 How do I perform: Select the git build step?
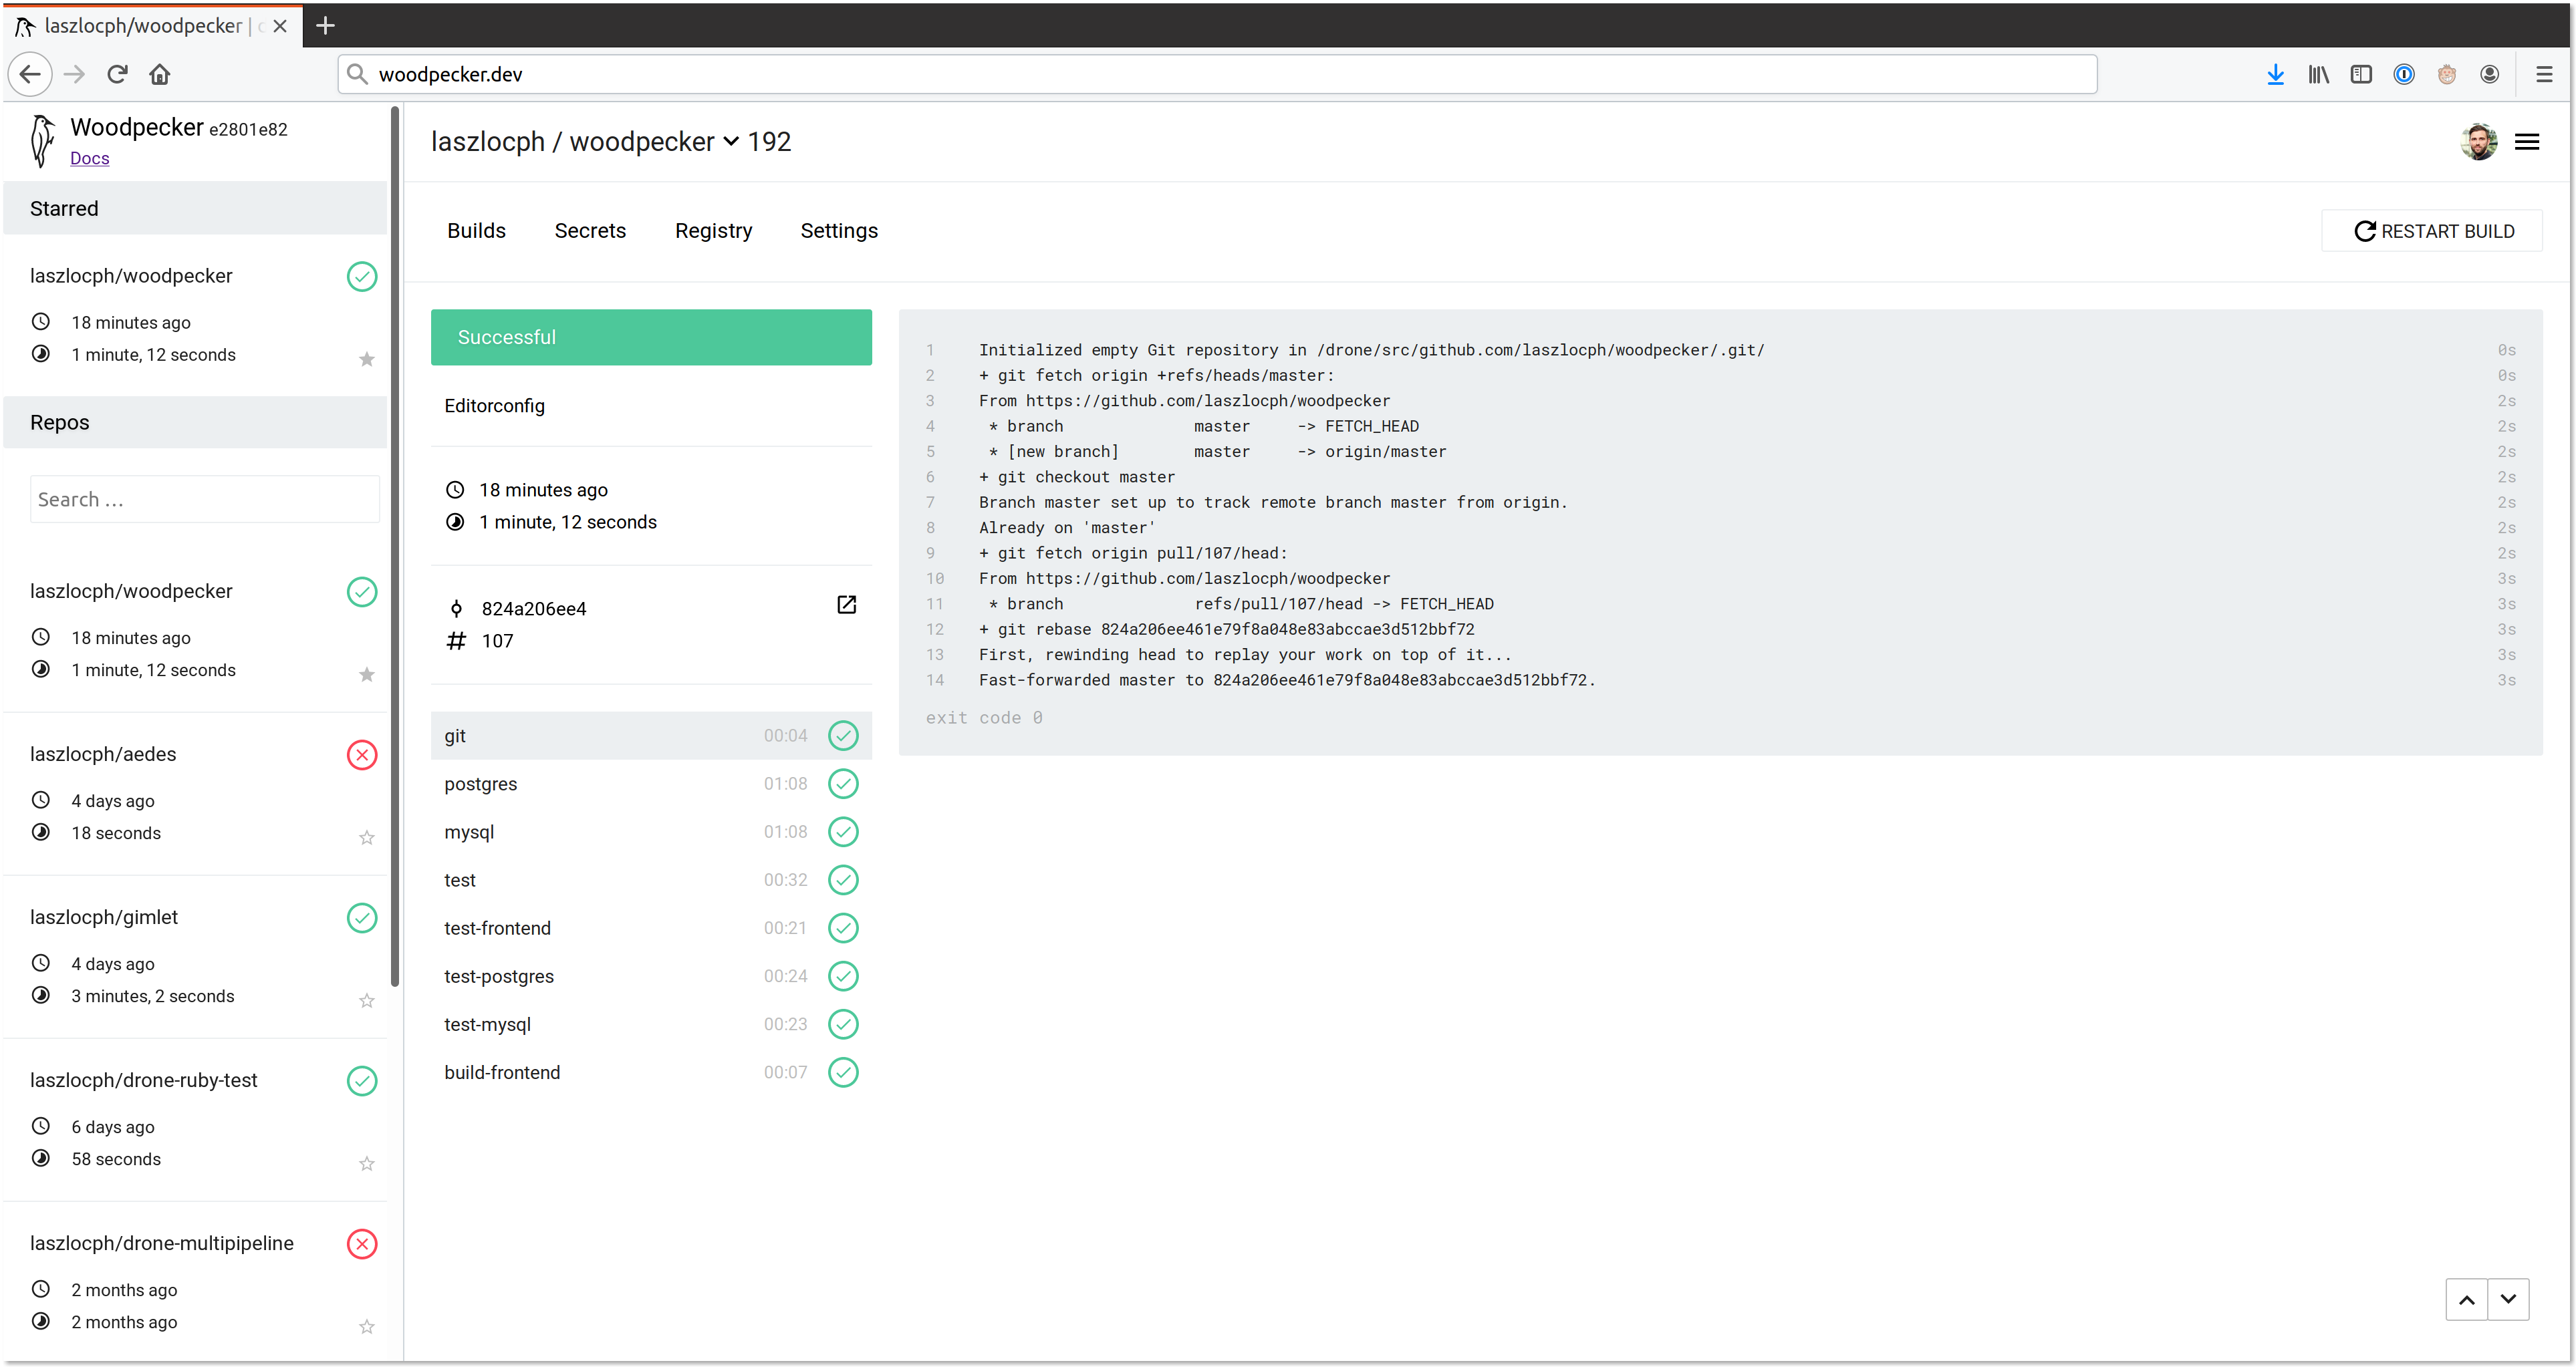pos(651,736)
